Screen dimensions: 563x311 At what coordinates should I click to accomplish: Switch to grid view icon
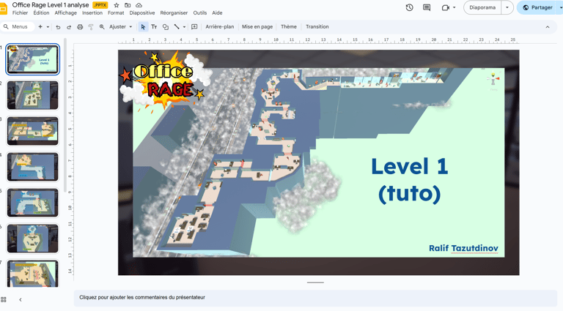point(4,299)
